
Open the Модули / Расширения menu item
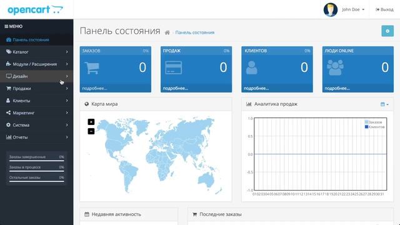pos(36,64)
